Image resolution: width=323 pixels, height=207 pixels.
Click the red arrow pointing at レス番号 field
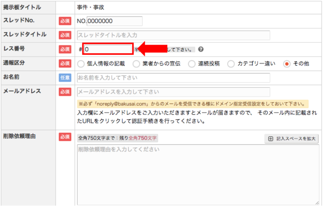click(x=153, y=49)
